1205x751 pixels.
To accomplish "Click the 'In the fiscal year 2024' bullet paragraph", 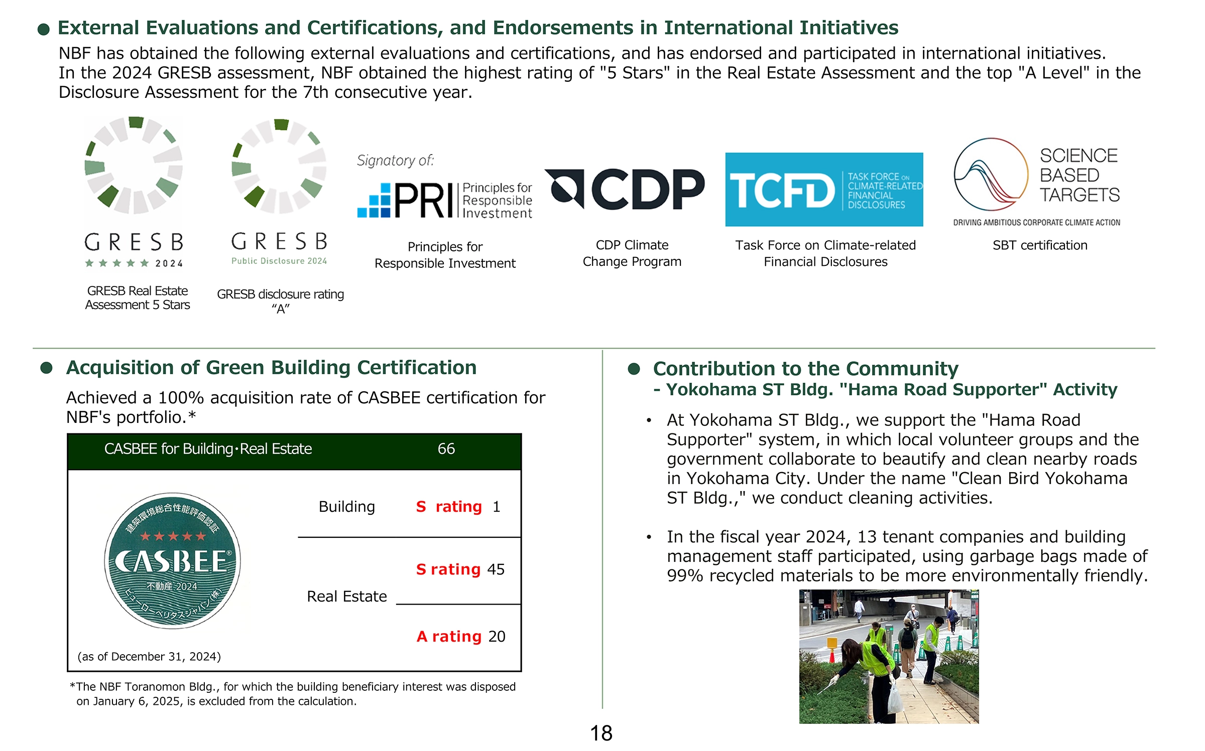I will coord(907,556).
